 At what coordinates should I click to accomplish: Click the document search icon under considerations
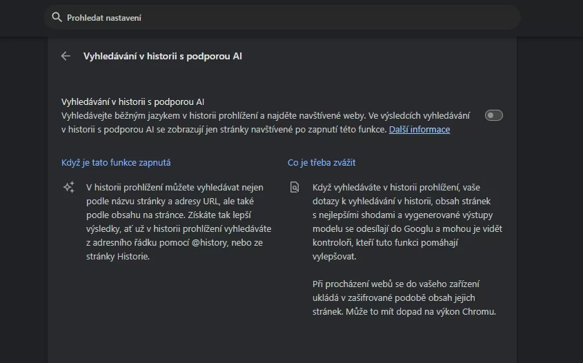coord(295,187)
